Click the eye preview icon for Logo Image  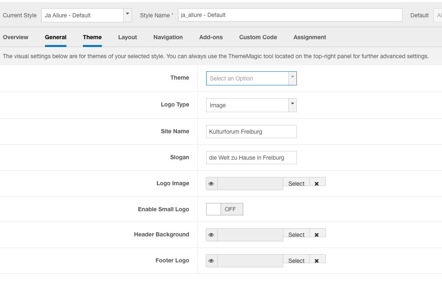(212, 184)
